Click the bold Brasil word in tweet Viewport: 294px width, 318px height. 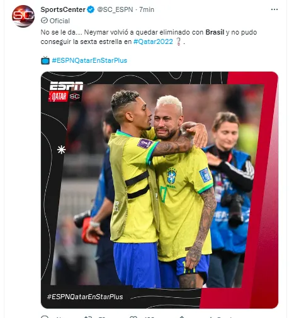tap(215, 32)
